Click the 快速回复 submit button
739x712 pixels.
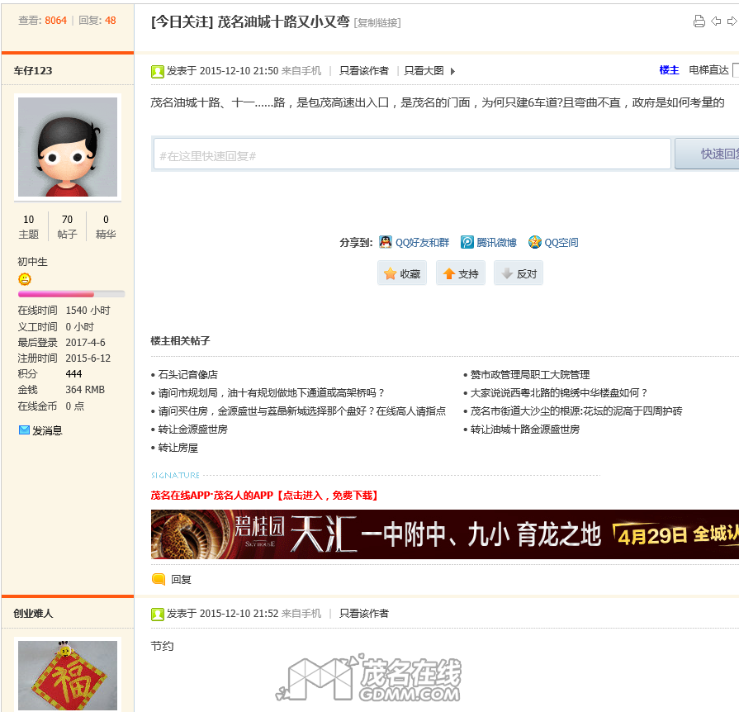[x=707, y=154]
